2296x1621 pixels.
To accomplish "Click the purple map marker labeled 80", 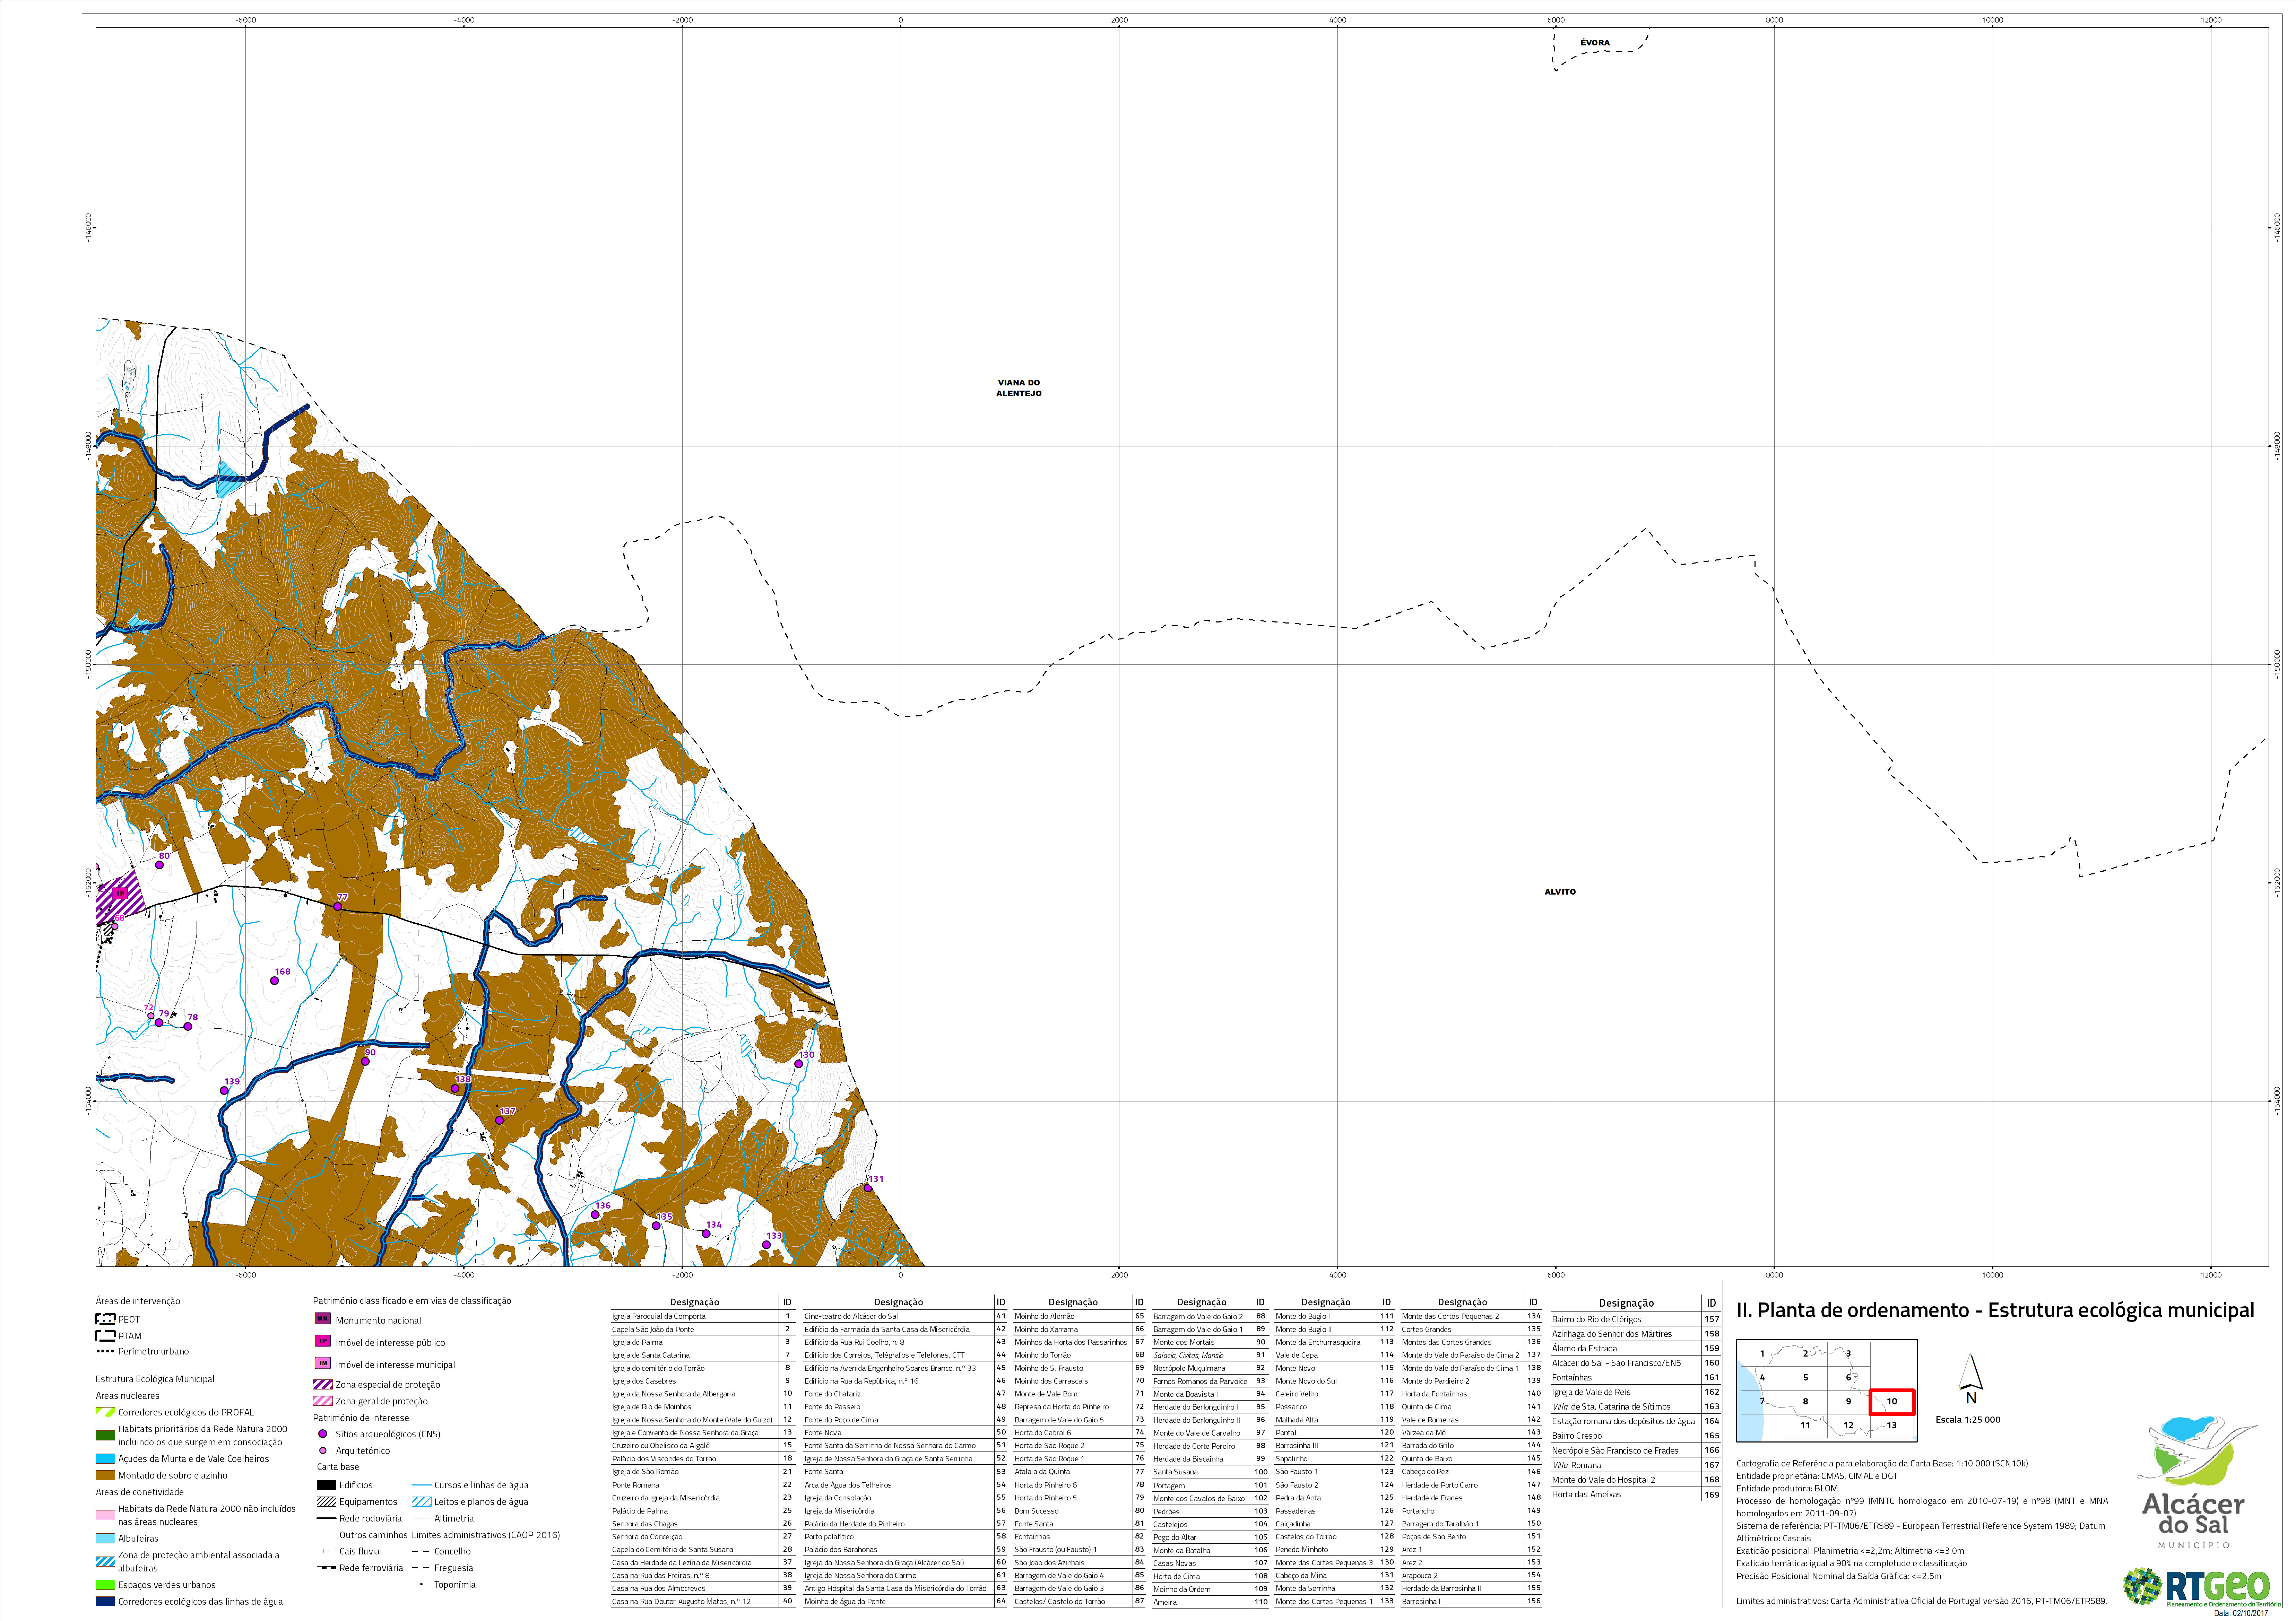I will [x=159, y=865].
